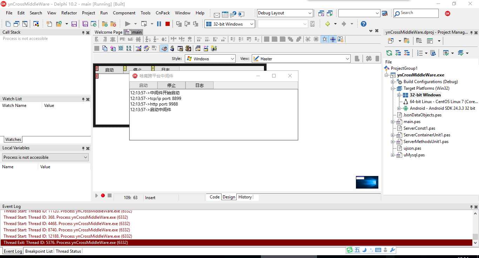Screen dimensions: 479x258
Task: Open the Component menu
Action: (124, 13)
